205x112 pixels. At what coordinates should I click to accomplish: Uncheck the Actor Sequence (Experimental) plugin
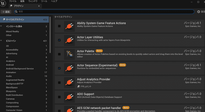pyautogui.click(x=59, y=68)
